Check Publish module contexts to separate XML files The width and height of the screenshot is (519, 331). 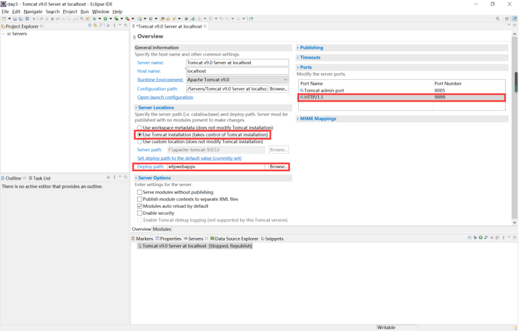click(x=139, y=199)
